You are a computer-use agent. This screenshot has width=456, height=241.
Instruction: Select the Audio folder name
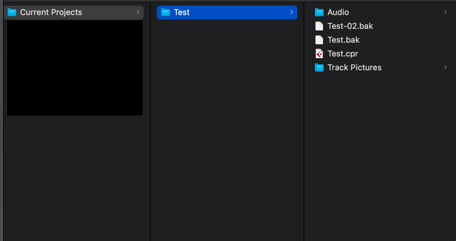coord(338,13)
